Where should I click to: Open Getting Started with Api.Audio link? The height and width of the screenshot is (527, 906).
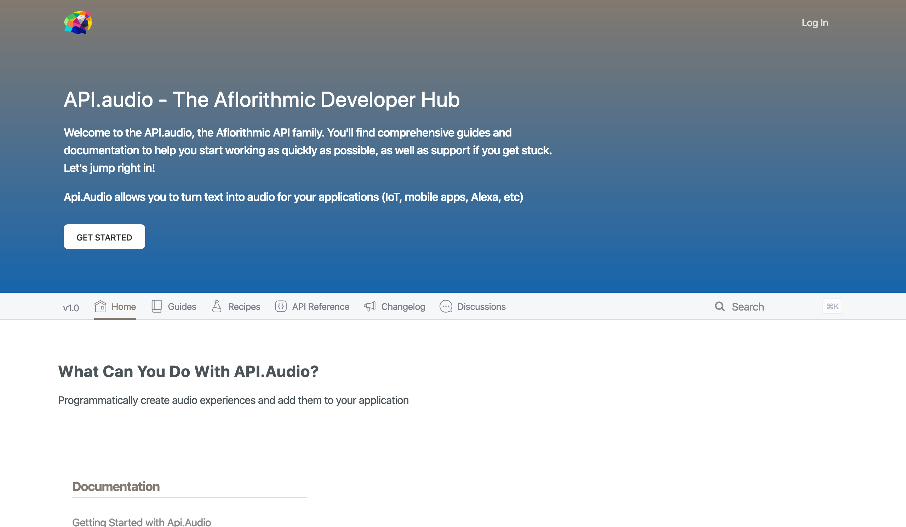(142, 522)
